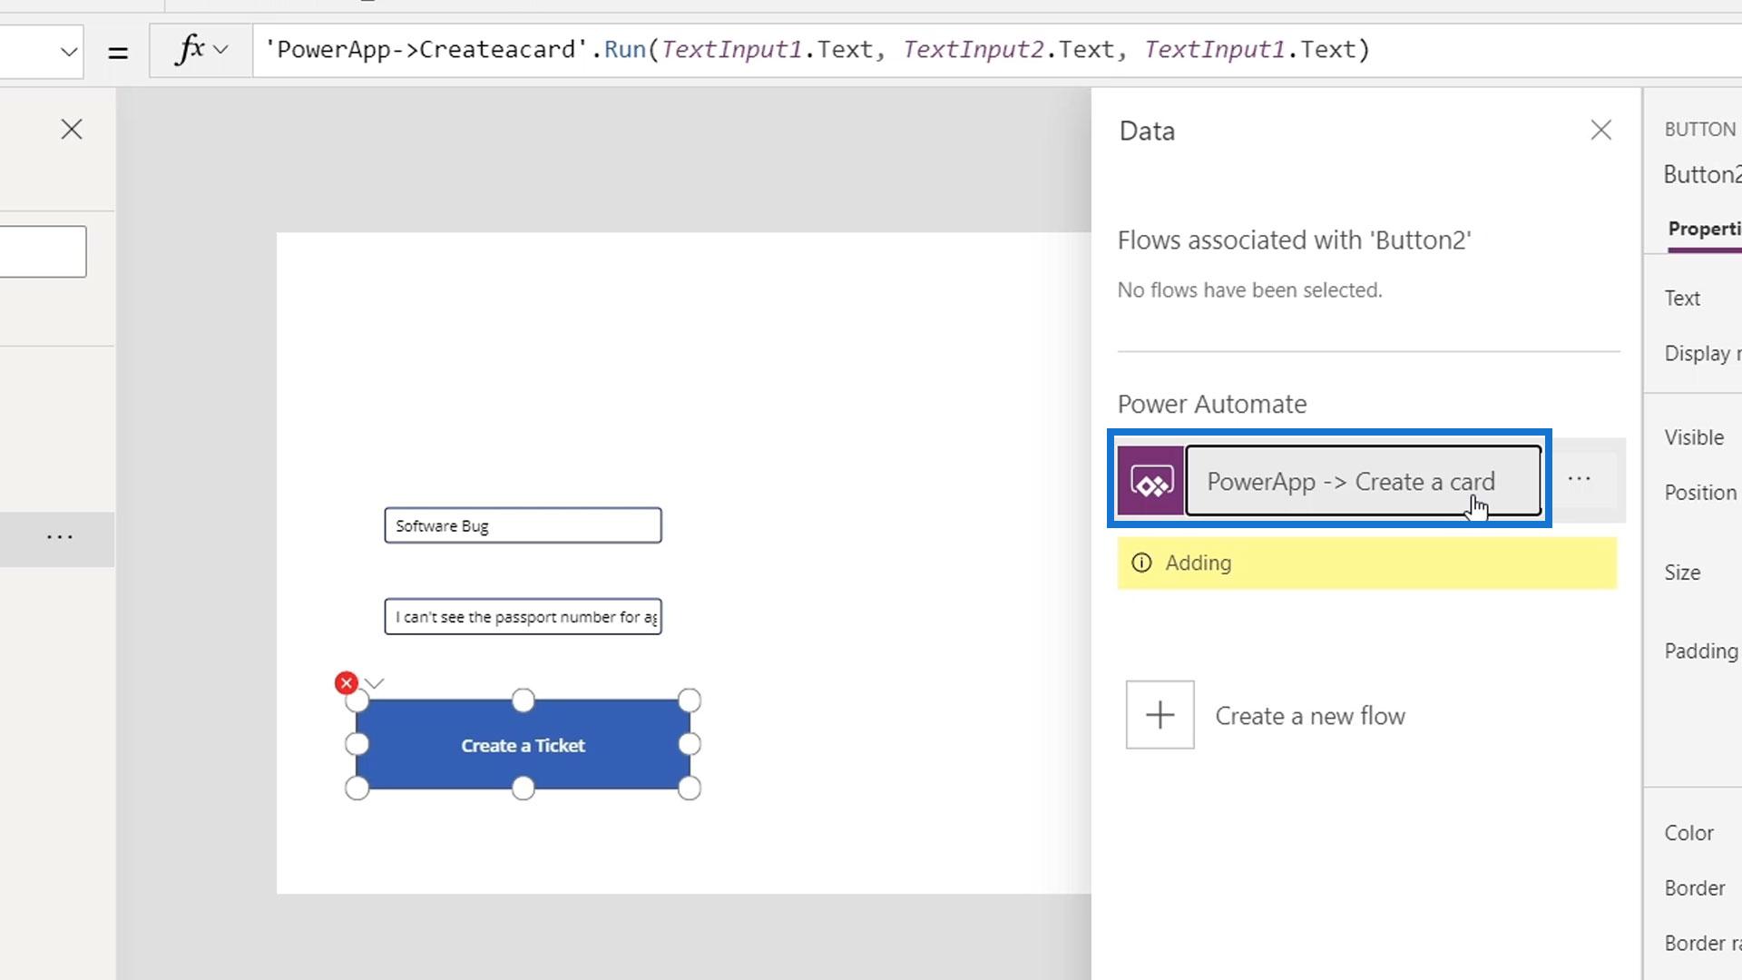The image size is (1742, 980).
Task: Click the red error badge on button
Action: pyautogui.click(x=346, y=682)
